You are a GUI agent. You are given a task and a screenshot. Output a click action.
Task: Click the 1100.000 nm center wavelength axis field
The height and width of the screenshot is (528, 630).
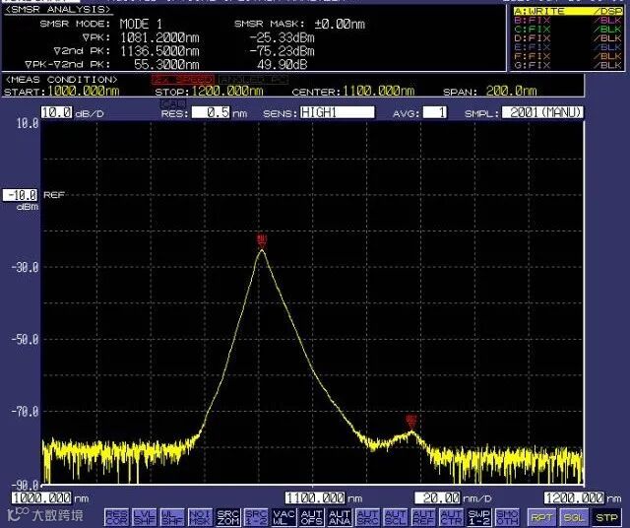315,498
